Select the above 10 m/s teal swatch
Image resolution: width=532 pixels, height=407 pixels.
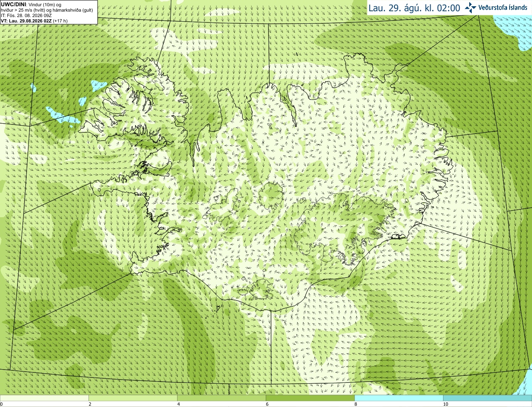click(488, 398)
